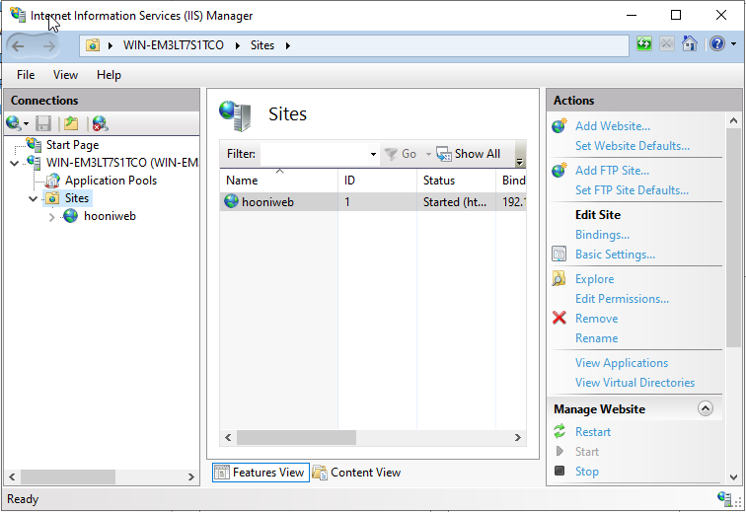Switch to Features View tab
The image size is (746, 512).
(x=261, y=473)
